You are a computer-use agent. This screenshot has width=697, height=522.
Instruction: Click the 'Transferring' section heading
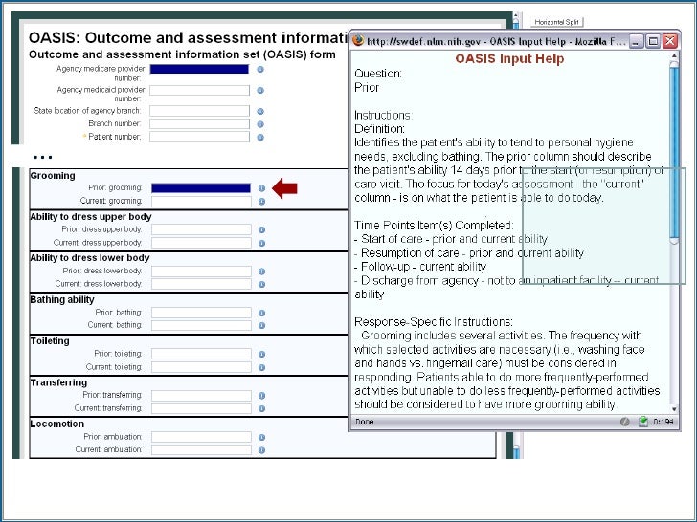coord(58,382)
